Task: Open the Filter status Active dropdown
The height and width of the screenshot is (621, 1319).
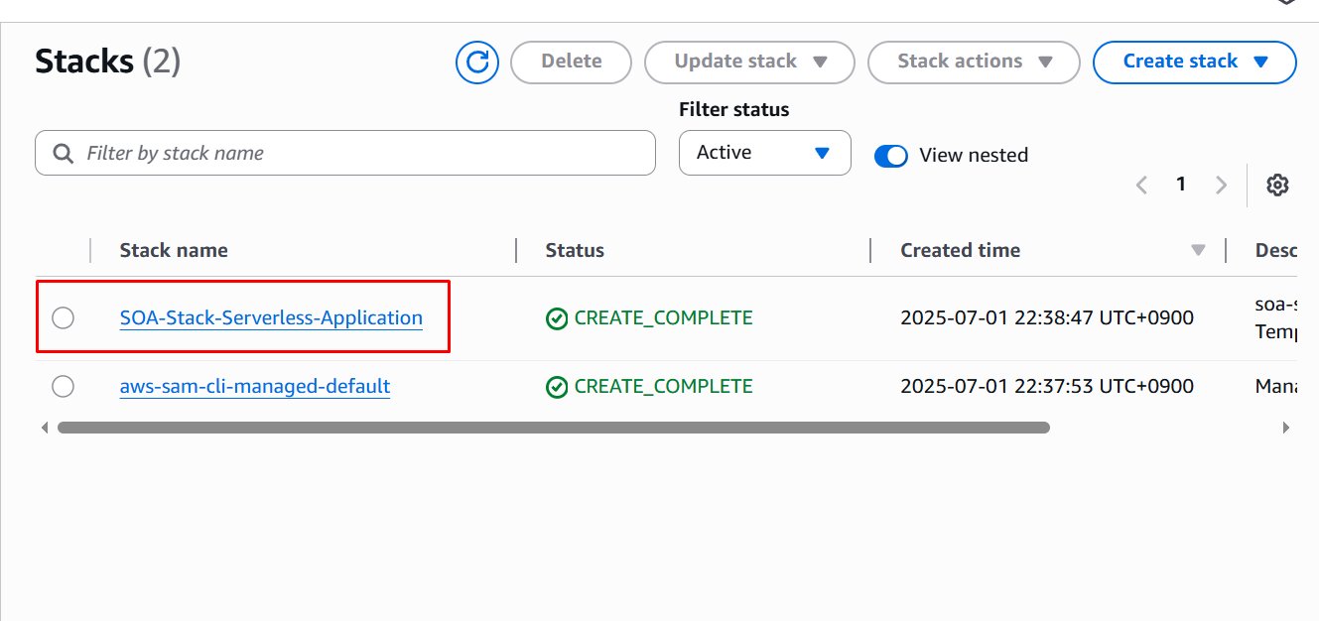Action: click(764, 153)
